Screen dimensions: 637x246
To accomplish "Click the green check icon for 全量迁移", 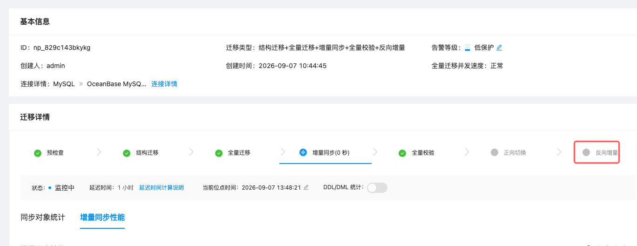I will click(218, 153).
